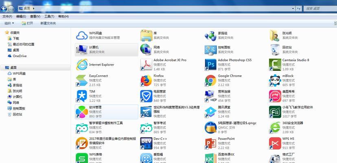Select the Adobe Photoshop CS5 shortcut
Viewport: 337px width, 163px height.
click(x=210, y=65)
